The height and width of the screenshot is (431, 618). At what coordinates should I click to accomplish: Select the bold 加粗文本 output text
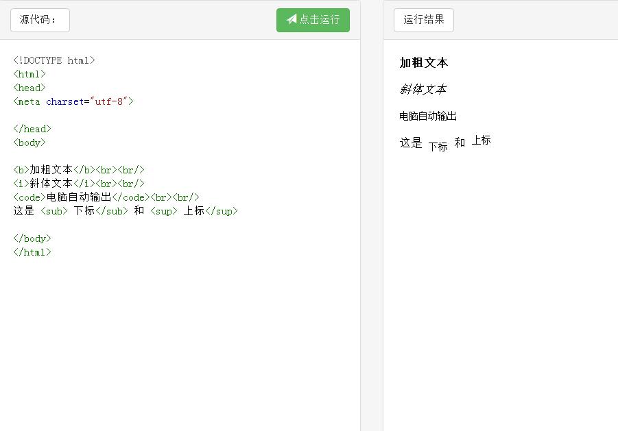tap(421, 62)
